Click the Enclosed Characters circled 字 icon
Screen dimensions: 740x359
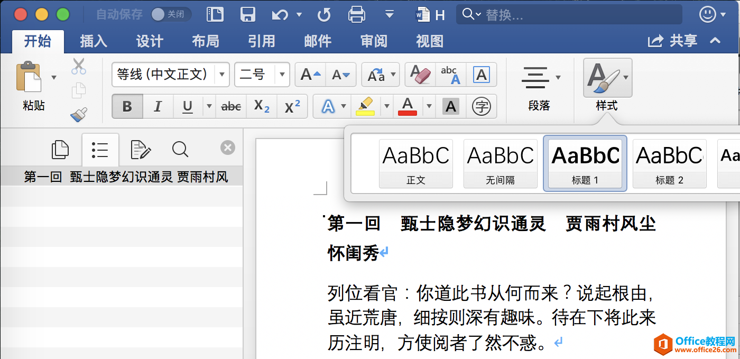pyautogui.click(x=481, y=106)
